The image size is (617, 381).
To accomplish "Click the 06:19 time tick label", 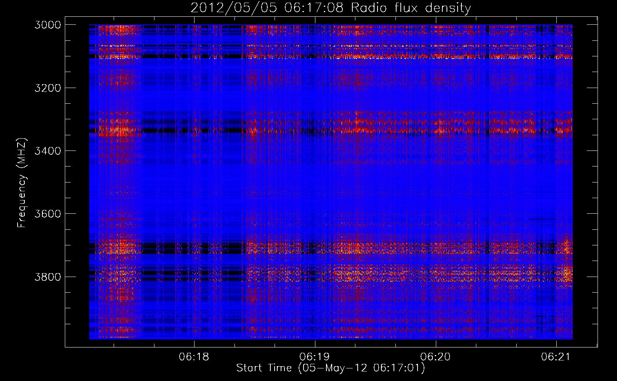I will 315,357.
